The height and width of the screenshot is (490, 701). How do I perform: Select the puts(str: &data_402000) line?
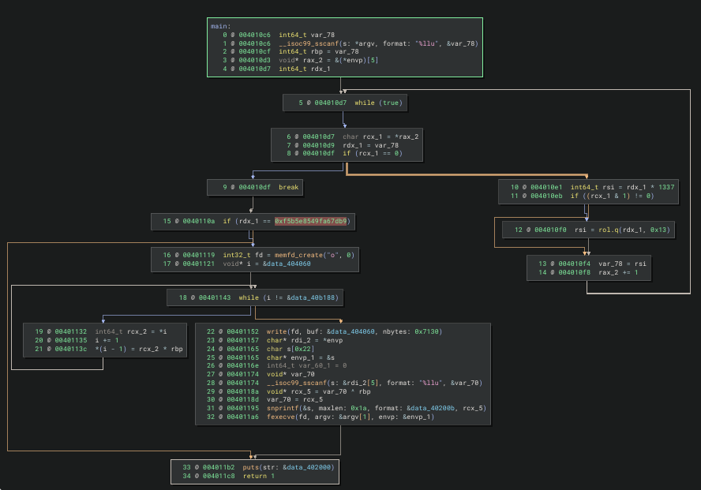(x=288, y=467)
